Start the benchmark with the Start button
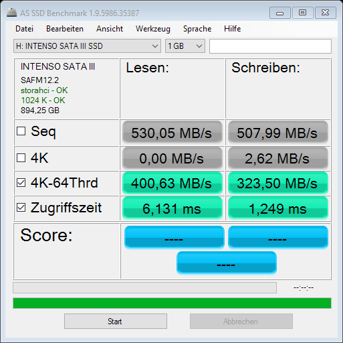This screenshot has width=343, height=343. click(116, 321)
